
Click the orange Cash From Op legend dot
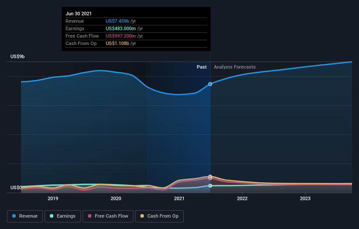click(x=142, y=216)
